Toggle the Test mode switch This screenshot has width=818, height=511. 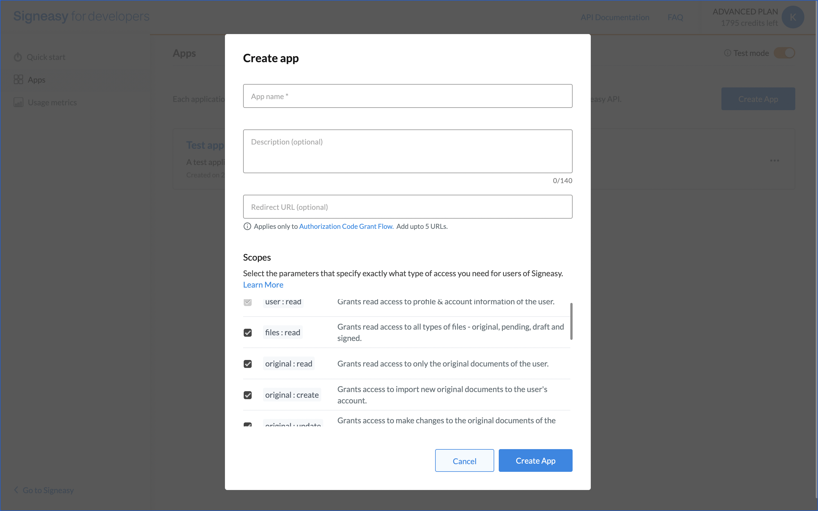[x=784, y=53]
